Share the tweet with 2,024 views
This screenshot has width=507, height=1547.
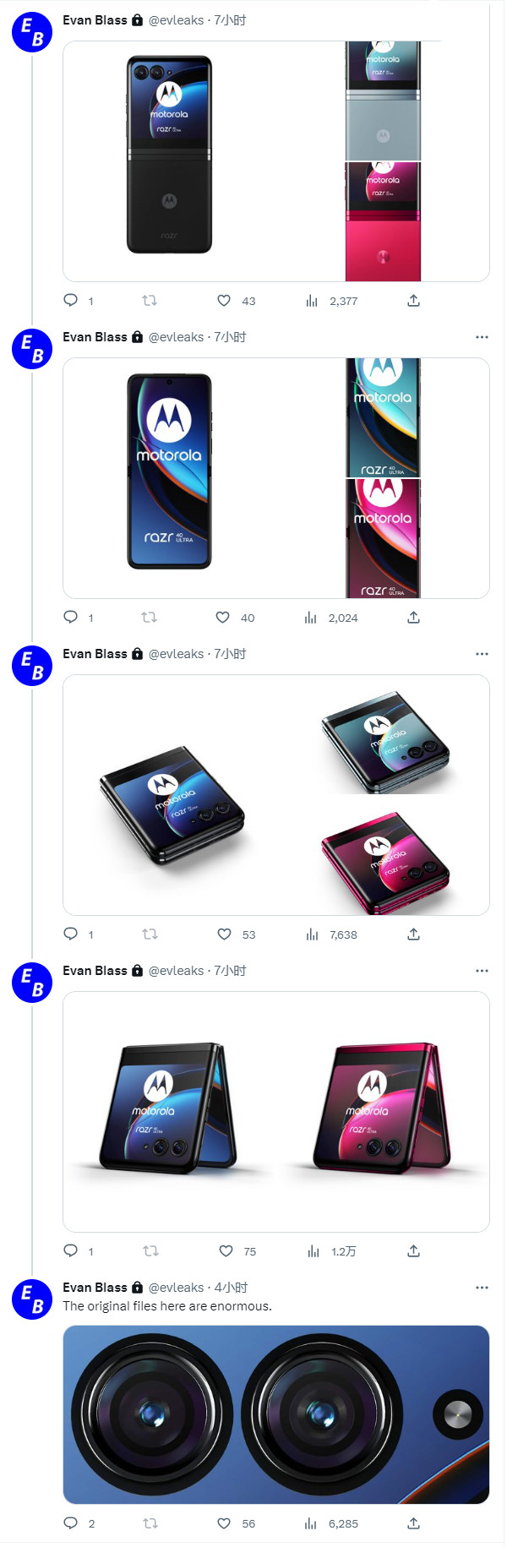pos(413,618)
